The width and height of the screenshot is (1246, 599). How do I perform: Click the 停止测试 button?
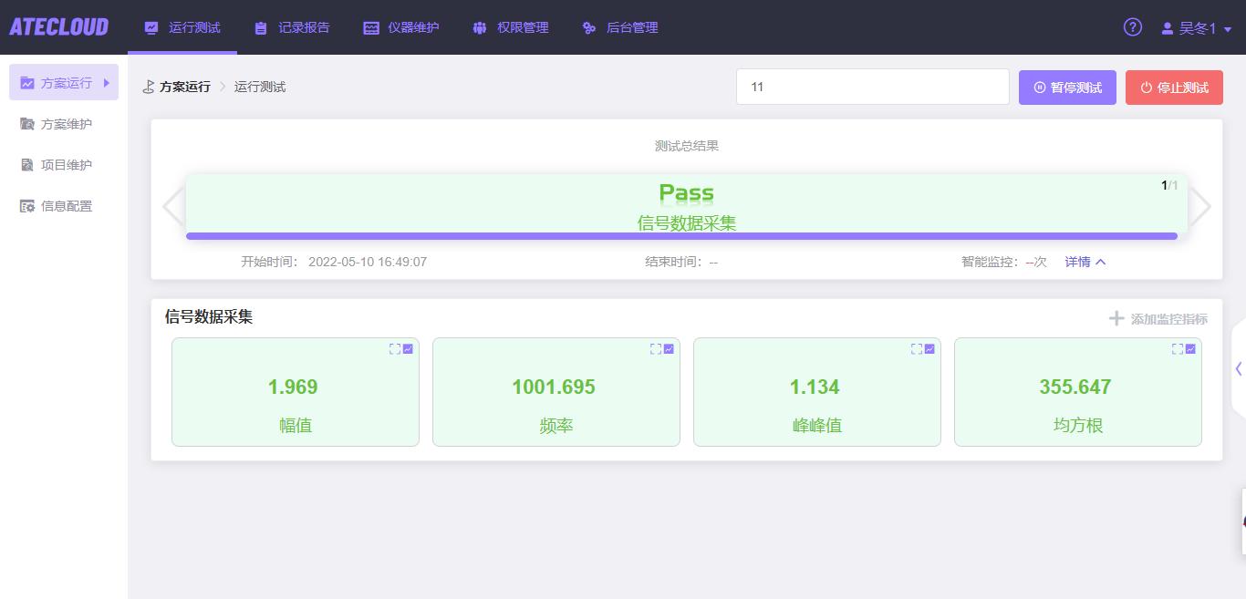pyautogui.click(x=1174, y=87)
